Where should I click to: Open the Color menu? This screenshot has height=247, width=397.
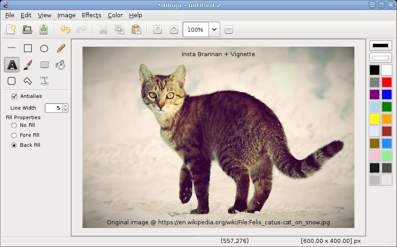click(x=115, y=15)
